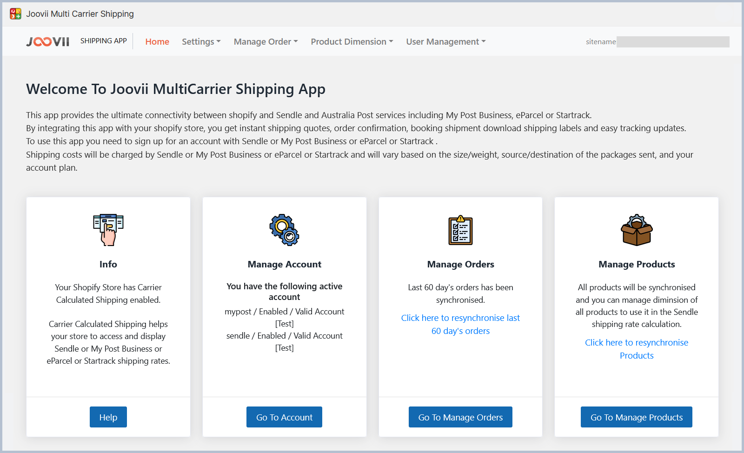Viewport: 744px width, 453px height.
Task: Open the User Management dropdown menu
Action: [445, 42]
